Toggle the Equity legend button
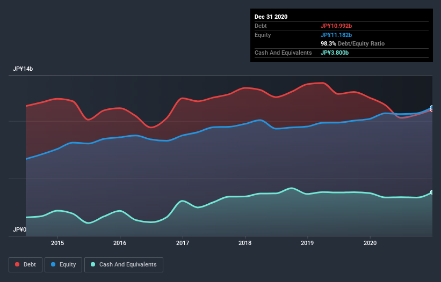The height and width of the screenshot is (282, 441). [63, 265]
